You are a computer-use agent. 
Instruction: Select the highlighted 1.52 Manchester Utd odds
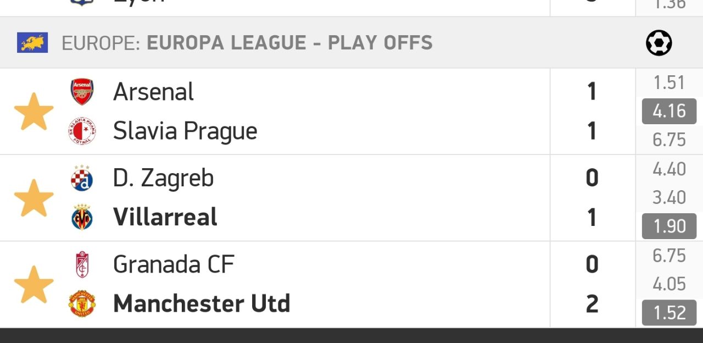tap(669, 313)
